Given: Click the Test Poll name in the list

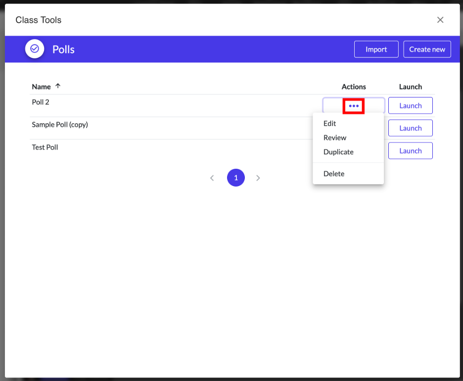Looking at the screenshot, I should click(x=45, y=147).
